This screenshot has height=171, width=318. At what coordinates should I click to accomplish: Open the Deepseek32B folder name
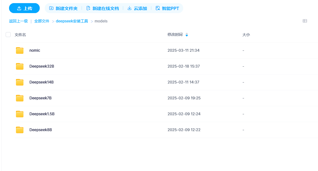pyautogui.click(x=42, y=66)
